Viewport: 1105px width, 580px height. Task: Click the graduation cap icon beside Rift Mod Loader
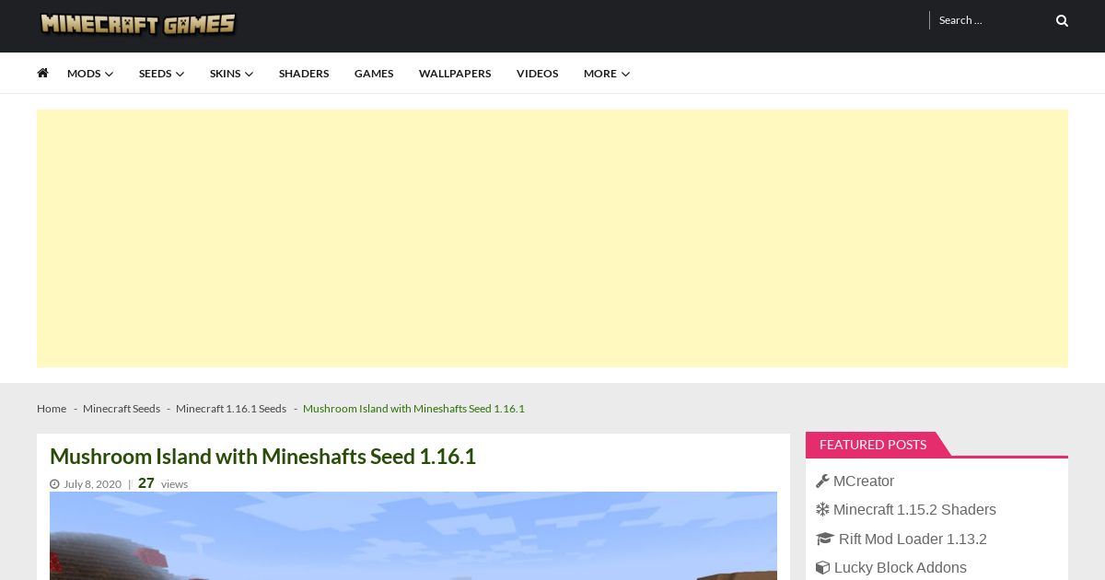click(x=824, y=539)
